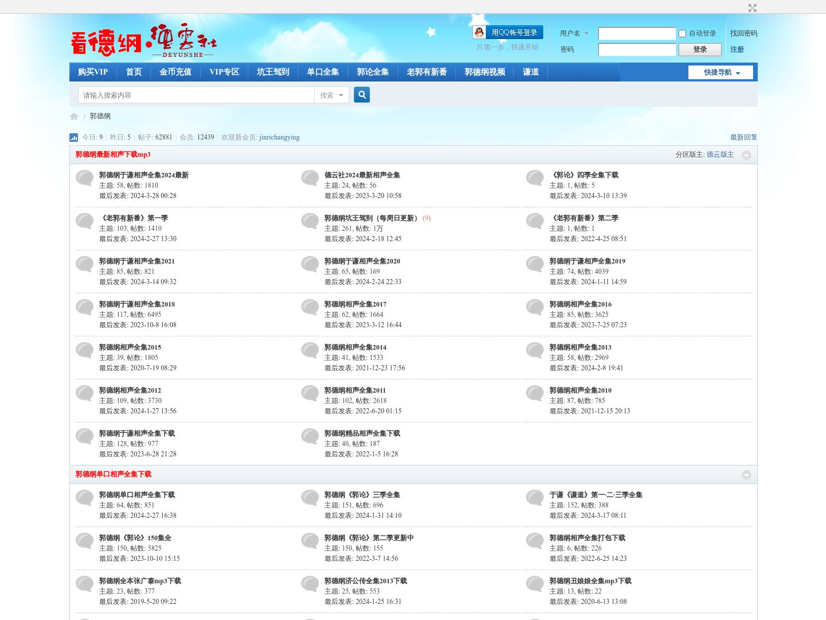Click forum icon beside 郭德纲于谦相声全集2024最新

[x=85, y=178]
